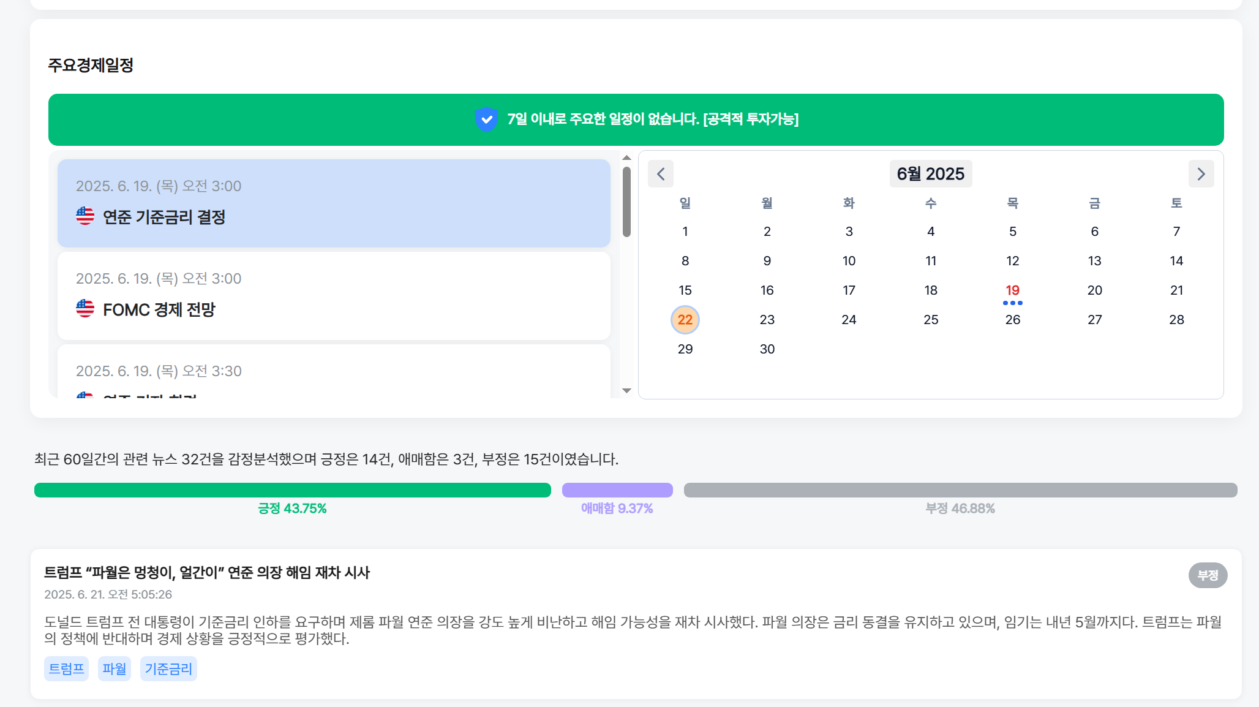This screenshot has width=1259, height=707.
Task: Click the blue shield checkmark icon
Action: 486,119
